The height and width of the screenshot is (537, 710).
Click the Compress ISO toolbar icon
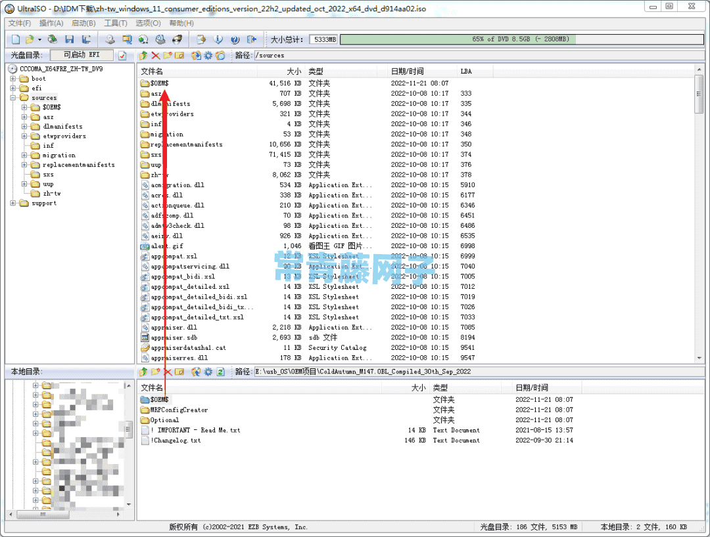pyautogui.click(x=127, y=40)
